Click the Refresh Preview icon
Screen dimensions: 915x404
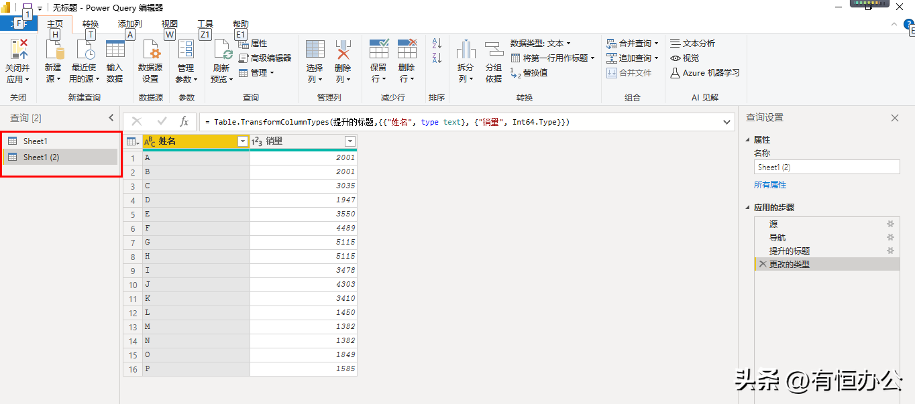click(x=222, y=50)
